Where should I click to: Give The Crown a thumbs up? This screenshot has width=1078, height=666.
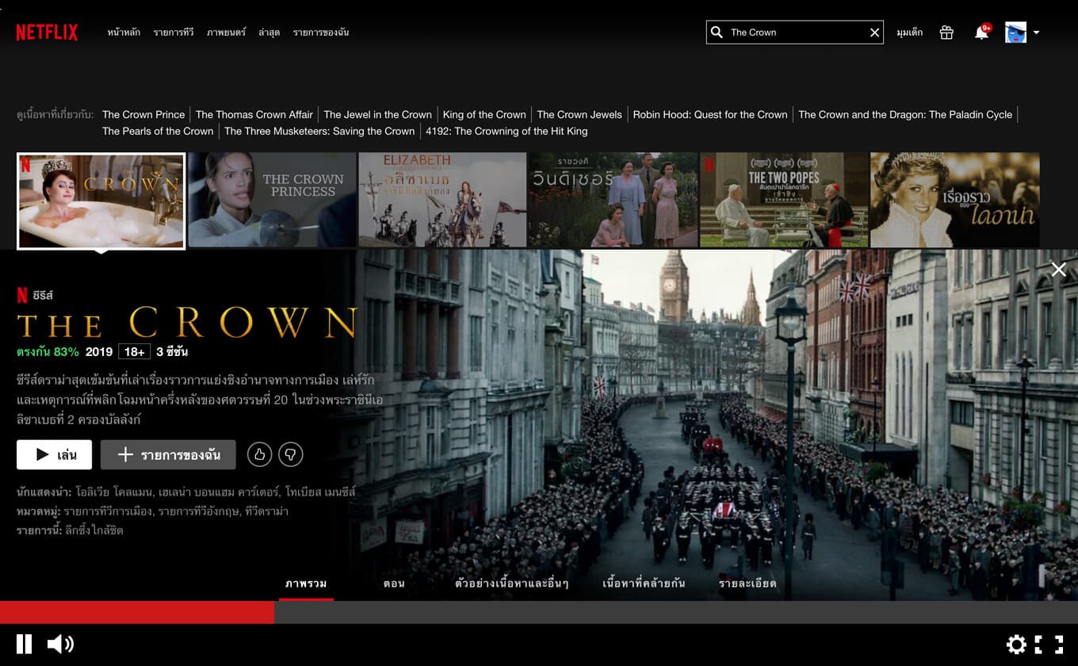[x=259, y=454]
